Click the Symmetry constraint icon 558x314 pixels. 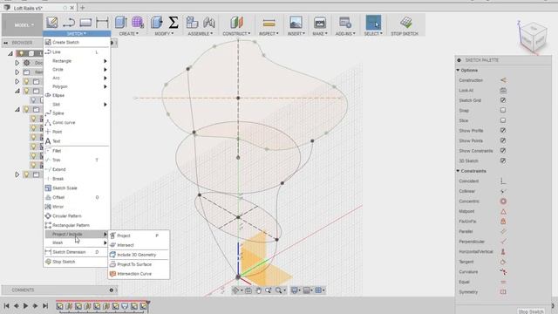(503, 292)
